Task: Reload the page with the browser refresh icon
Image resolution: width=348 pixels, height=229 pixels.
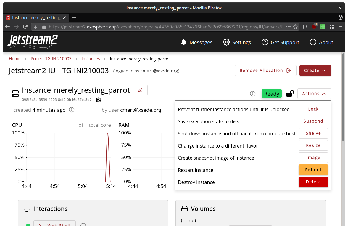Action: click(25, 27)
